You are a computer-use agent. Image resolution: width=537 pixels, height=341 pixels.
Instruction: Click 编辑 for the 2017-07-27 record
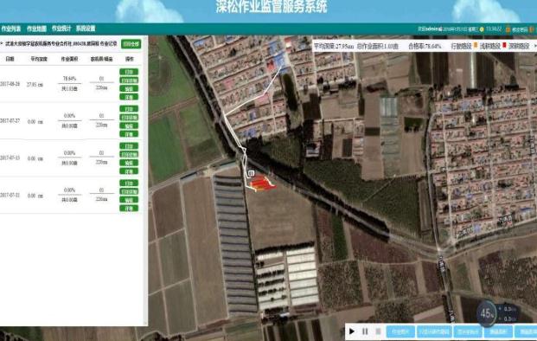click(x=129, y=125)
